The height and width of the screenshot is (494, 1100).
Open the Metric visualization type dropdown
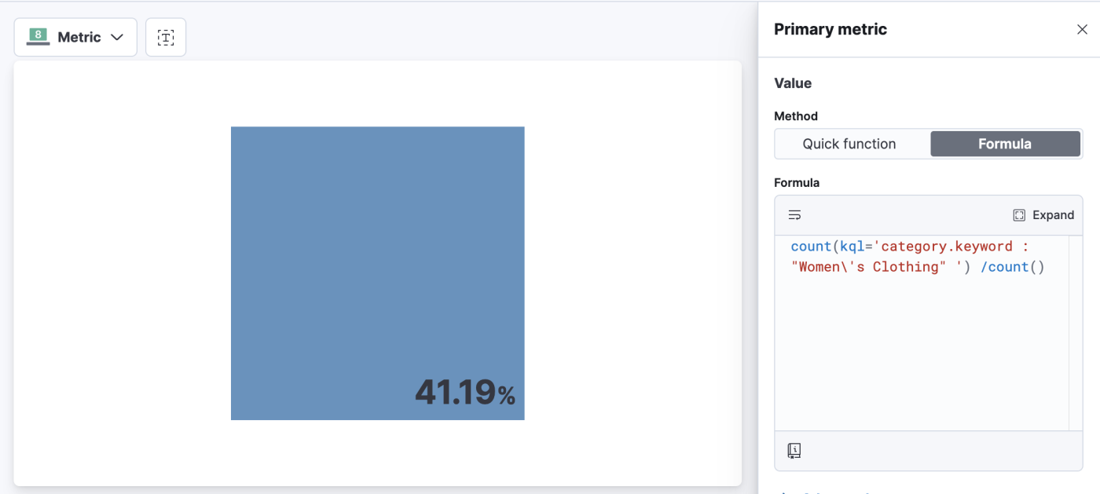coord(75,38)
